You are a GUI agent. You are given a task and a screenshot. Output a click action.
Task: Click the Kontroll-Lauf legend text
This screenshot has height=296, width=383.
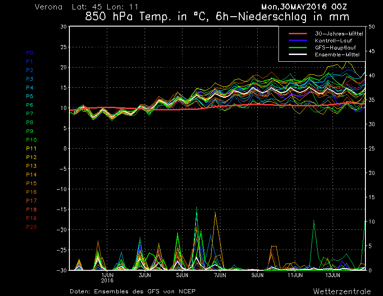coord(333,41)
